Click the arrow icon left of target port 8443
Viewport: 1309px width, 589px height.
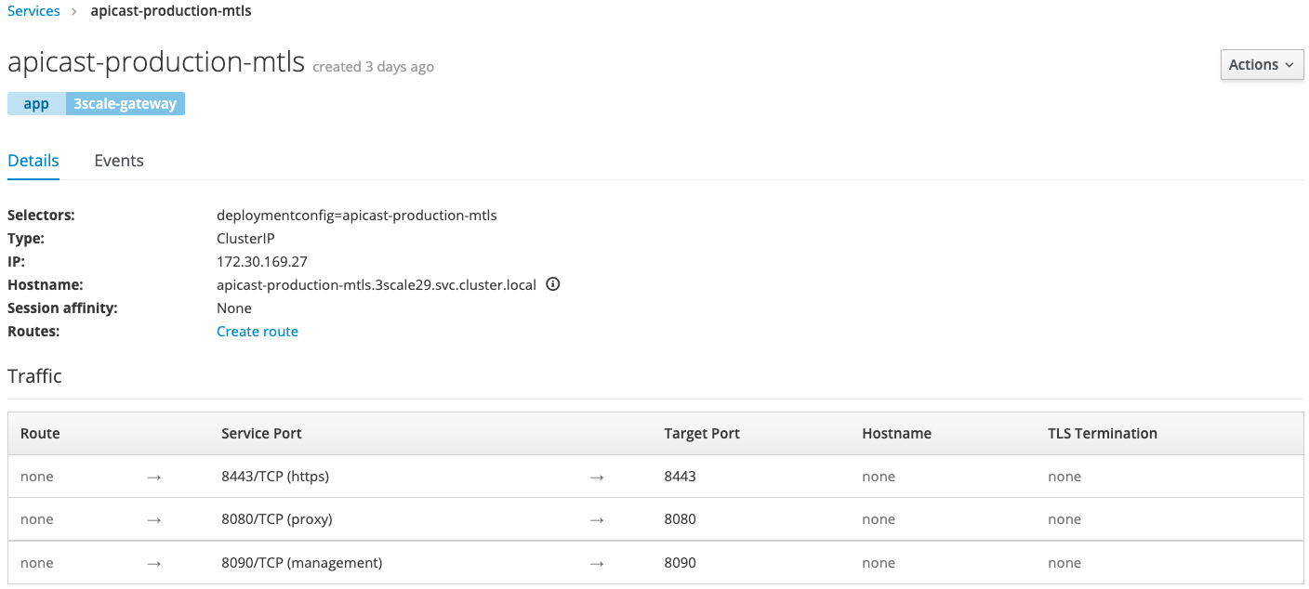click(597, 477)
